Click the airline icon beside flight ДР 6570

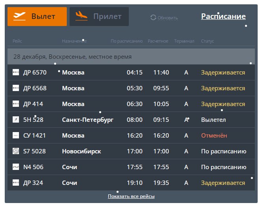click(x=16, y=72)
